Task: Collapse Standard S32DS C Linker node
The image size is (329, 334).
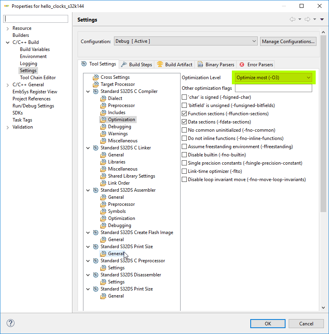Action: coord(88,148)
